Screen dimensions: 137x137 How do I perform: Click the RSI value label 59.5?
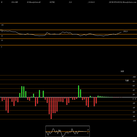click(x=125, y=32)
